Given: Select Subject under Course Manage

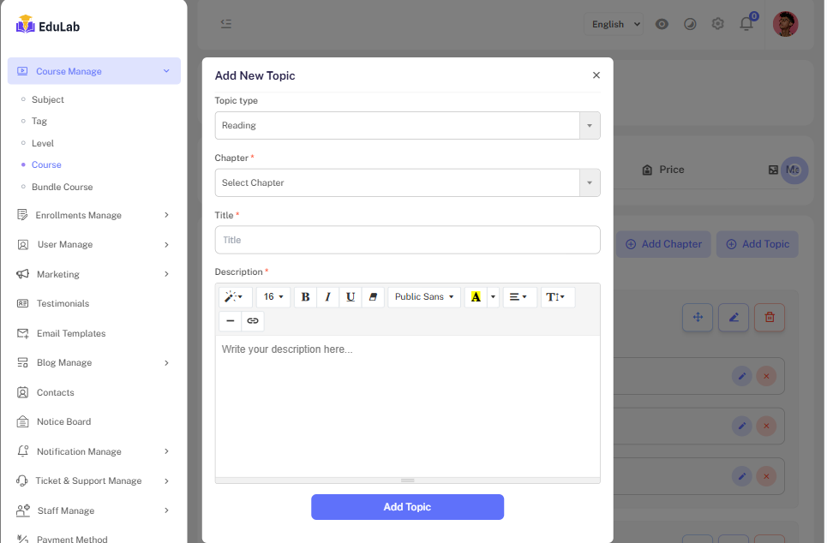Looking at the screenshot, I should point(48,100).
